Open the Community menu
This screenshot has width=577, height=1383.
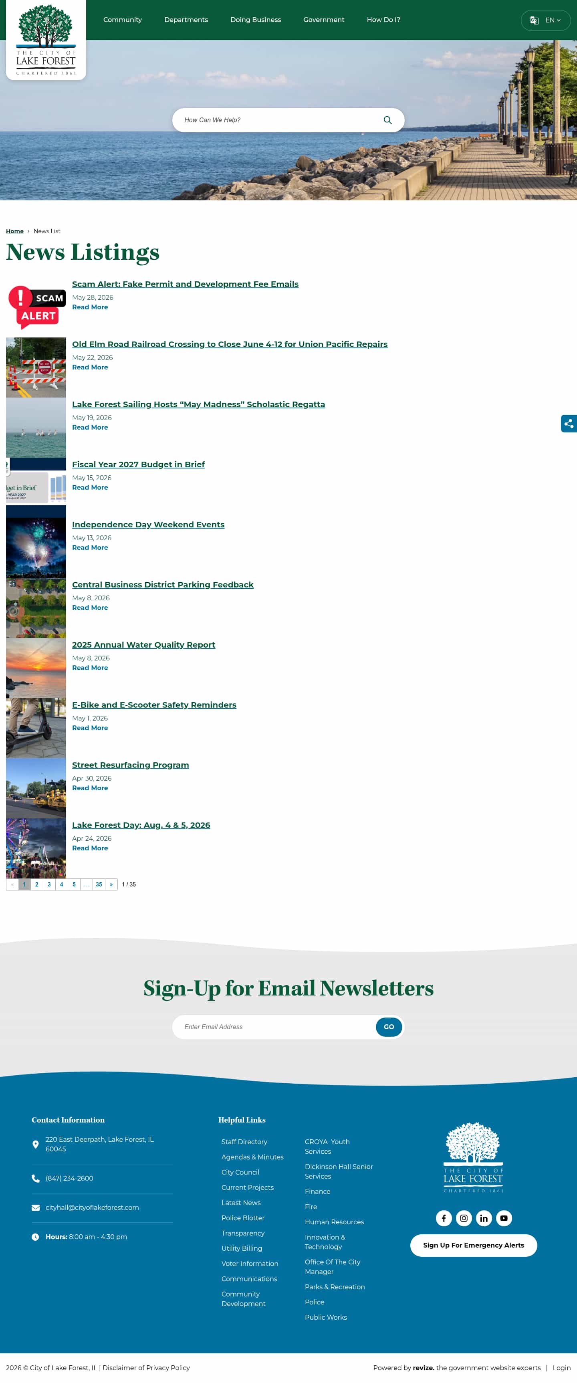coord(122,20)
